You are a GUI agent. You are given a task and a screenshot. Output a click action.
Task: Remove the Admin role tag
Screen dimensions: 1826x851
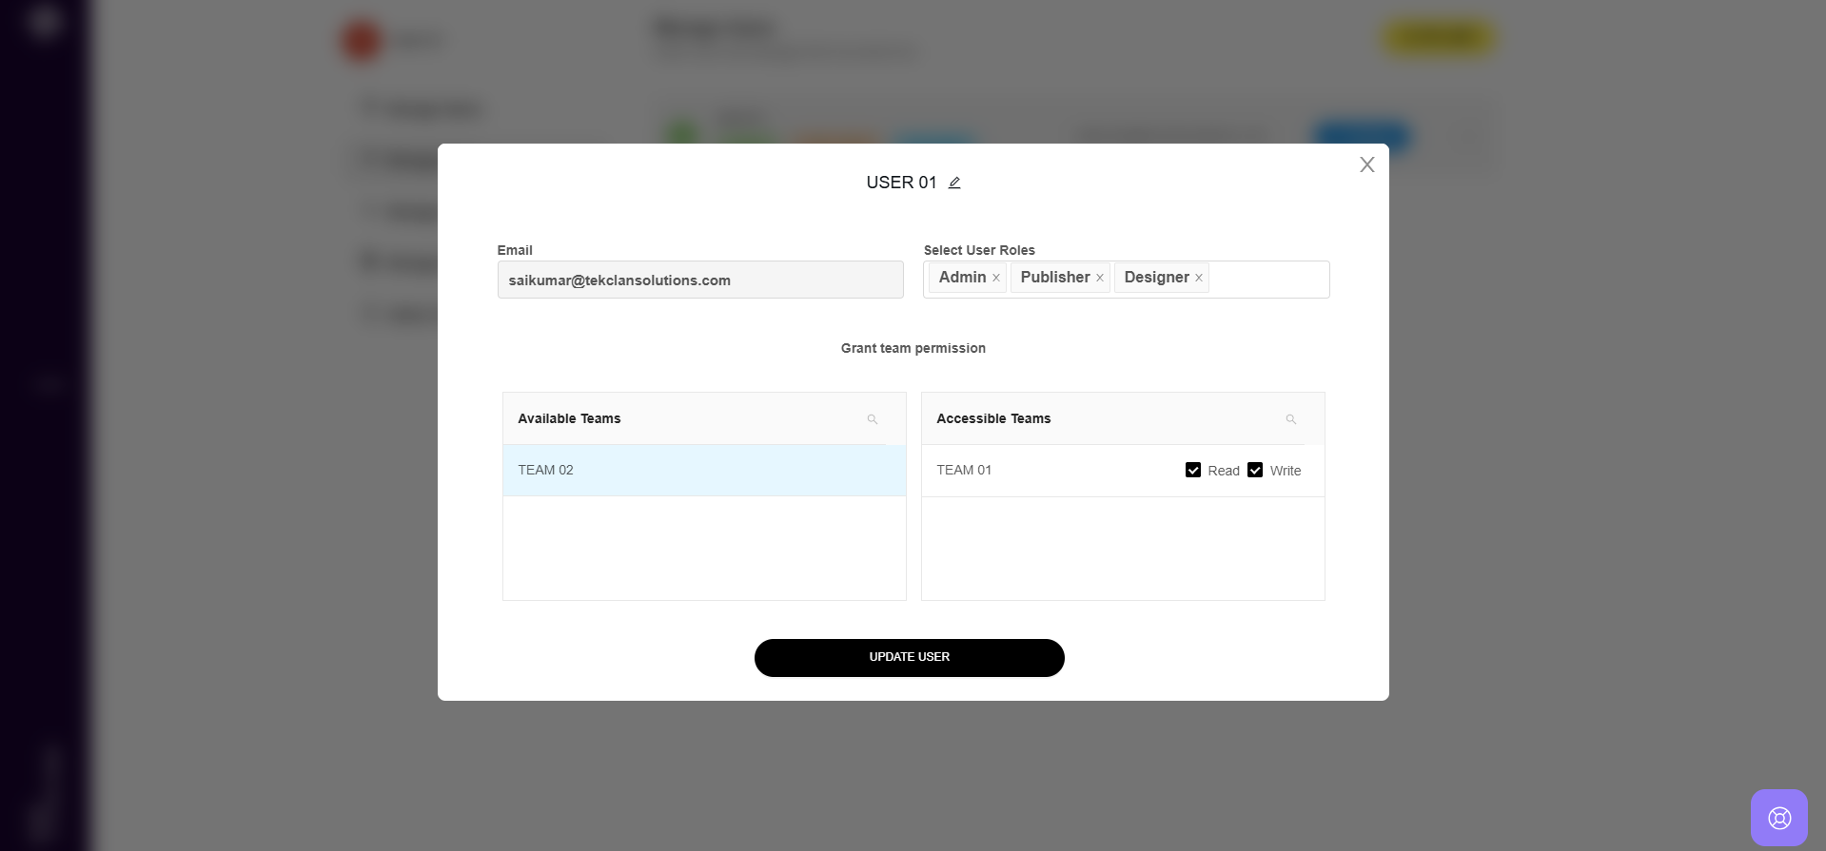point(996,278)
